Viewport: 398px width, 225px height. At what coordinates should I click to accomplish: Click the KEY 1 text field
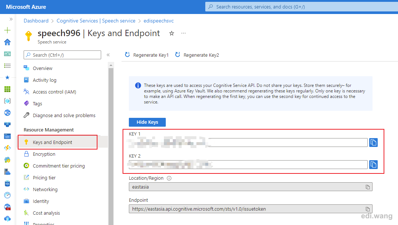248,143
